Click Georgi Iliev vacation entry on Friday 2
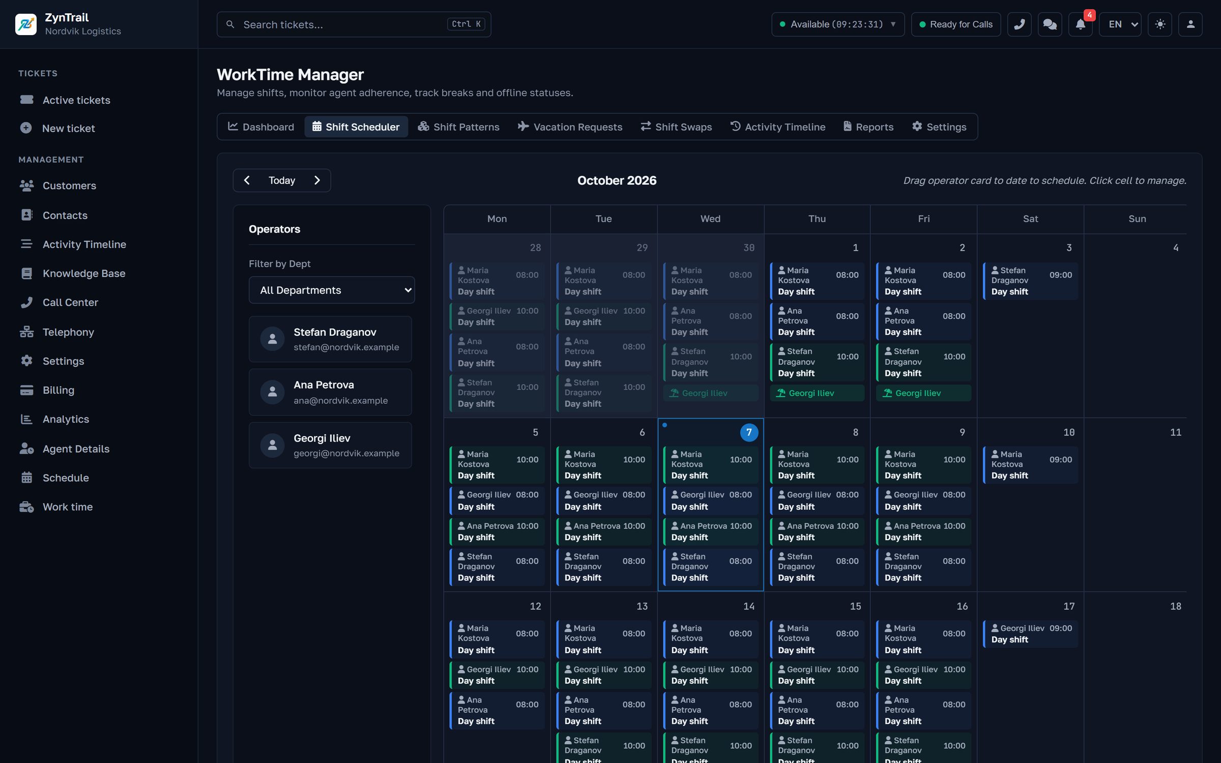 coord(923,393)
